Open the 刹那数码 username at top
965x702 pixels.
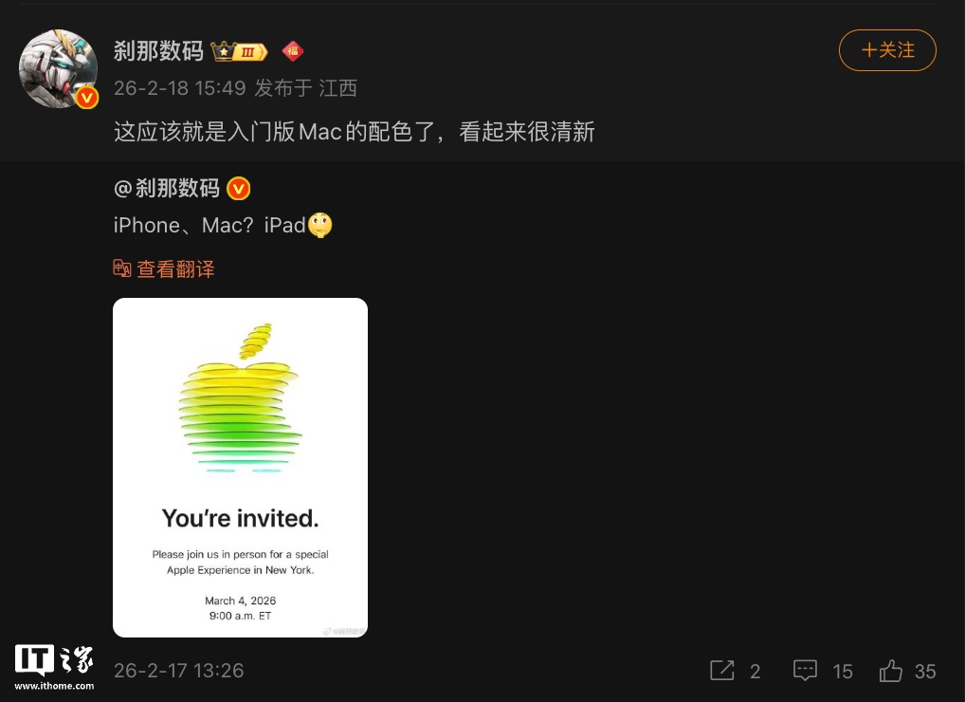[159, 50]
